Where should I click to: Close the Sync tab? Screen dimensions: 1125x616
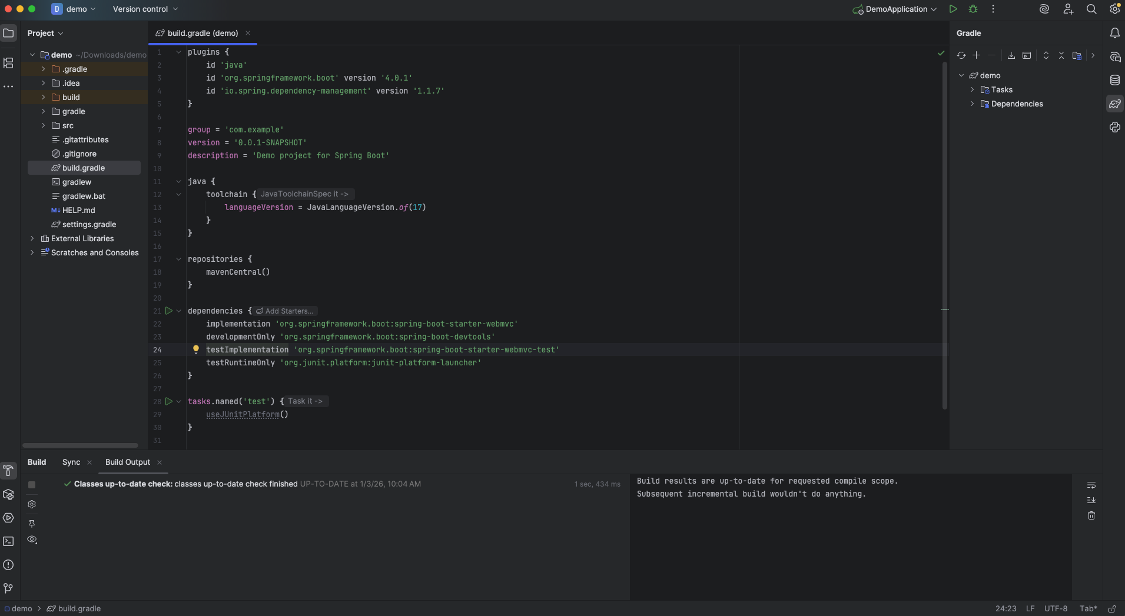point(89,462)
